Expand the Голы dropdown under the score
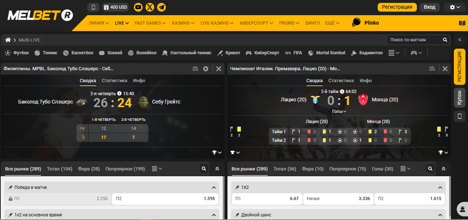The width and height of the screenshot is (468, 220). coord(339,111)
